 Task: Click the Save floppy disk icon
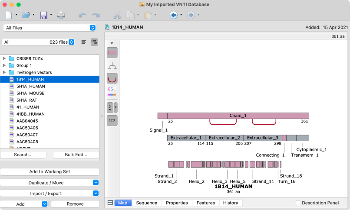point(43,15)
